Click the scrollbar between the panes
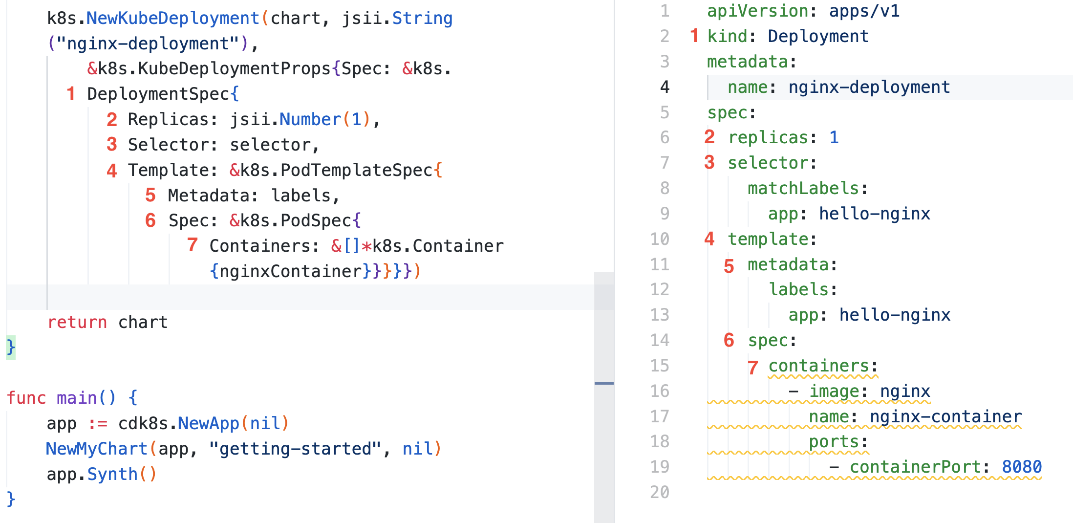Screen dimensions: 1073x523 [x=605, y=383]
